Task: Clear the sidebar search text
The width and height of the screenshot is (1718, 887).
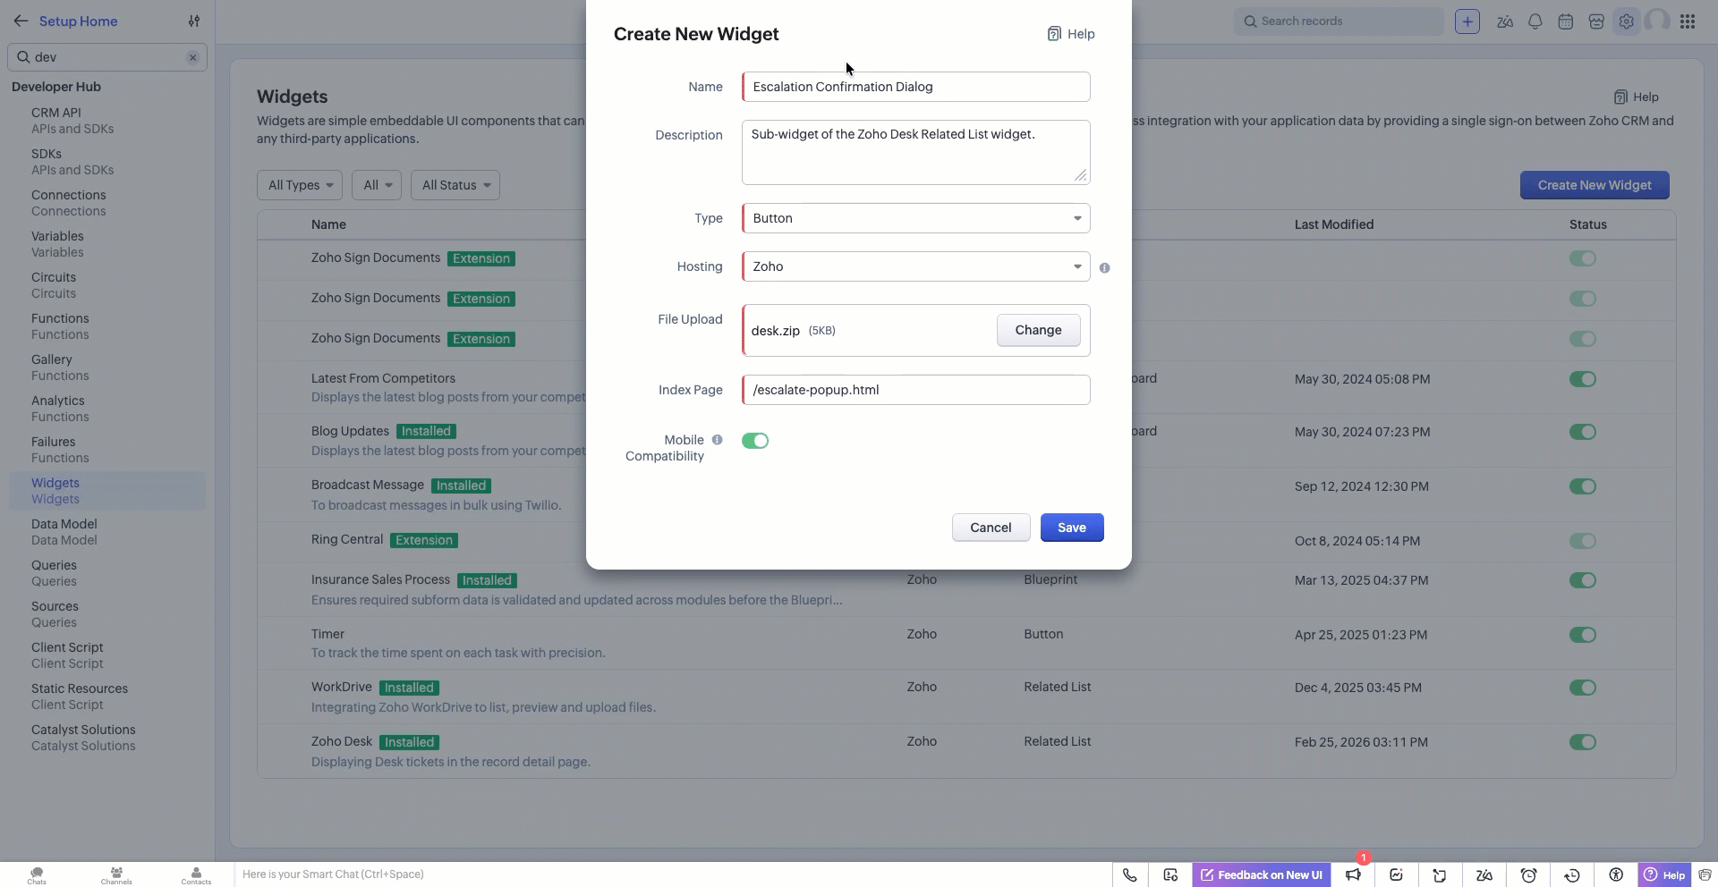Action: 192,57
